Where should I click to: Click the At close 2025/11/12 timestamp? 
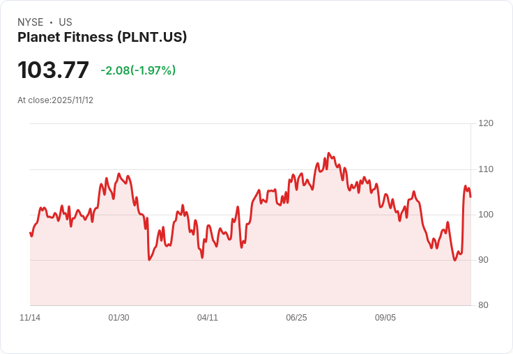pyautogui.click(x=55, y=100)
